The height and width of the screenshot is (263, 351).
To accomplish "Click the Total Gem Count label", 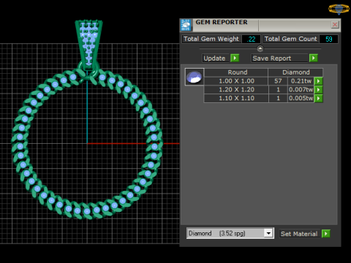I will click(290, 39).
